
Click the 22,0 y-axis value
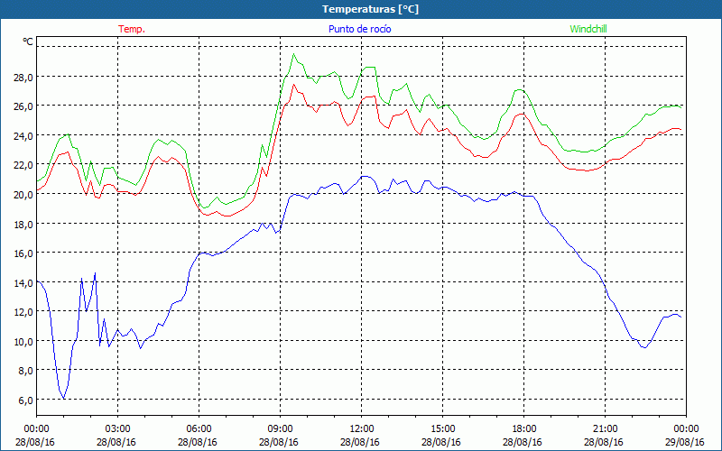(x=23, y=165)
